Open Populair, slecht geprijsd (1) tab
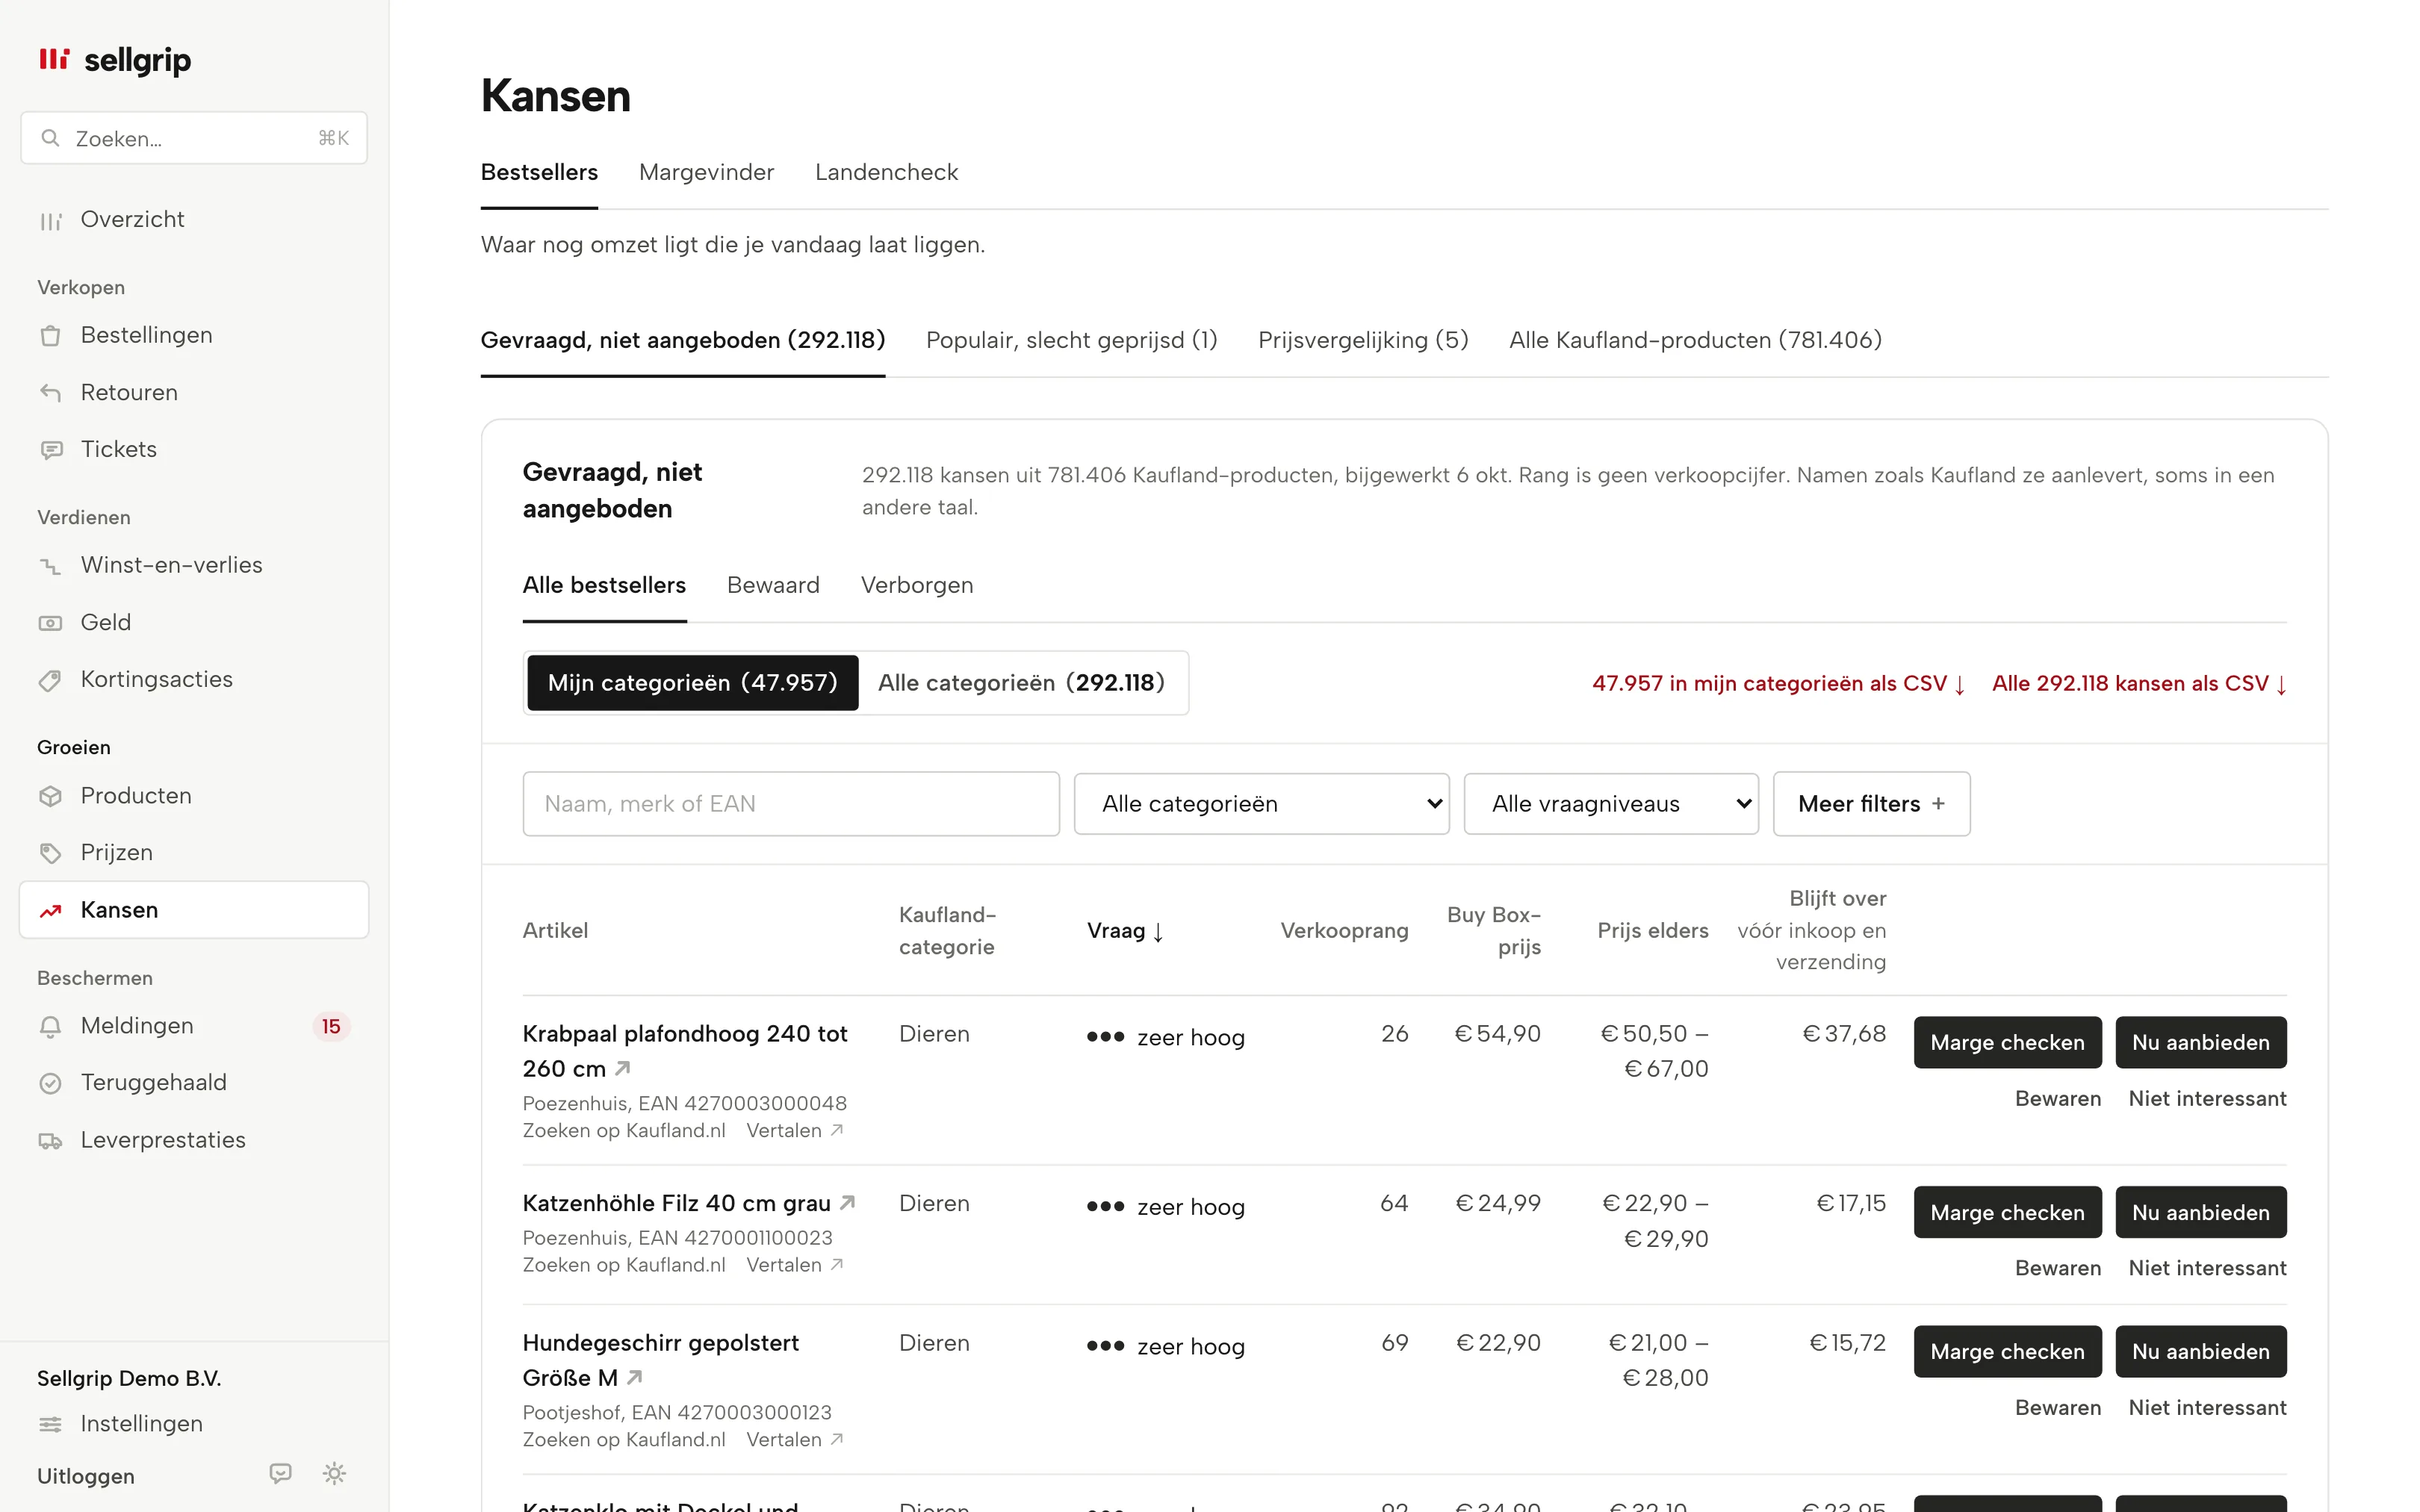 pos(1072,340)
